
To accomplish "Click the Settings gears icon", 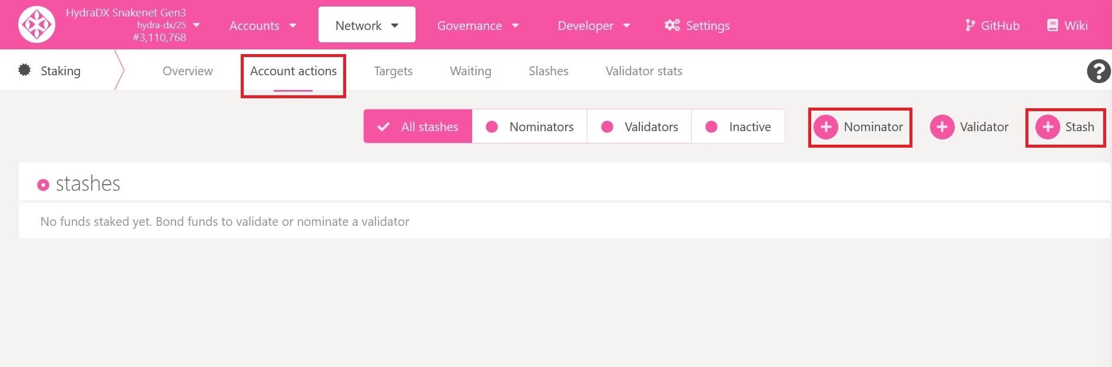I will point(672,25).
